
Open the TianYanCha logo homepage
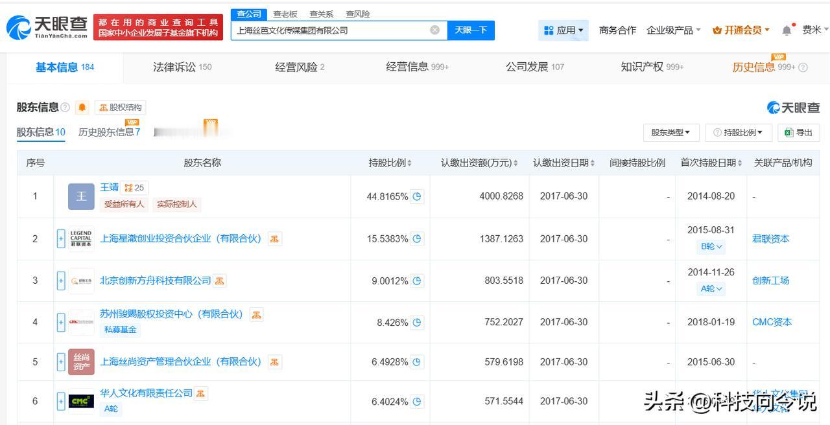pos(47,27)
